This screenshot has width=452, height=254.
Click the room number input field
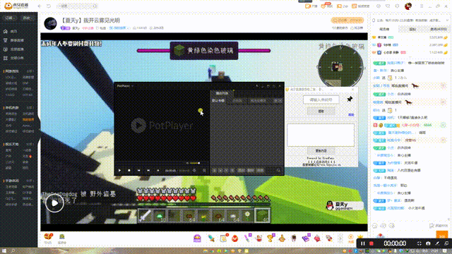point(321,99)
